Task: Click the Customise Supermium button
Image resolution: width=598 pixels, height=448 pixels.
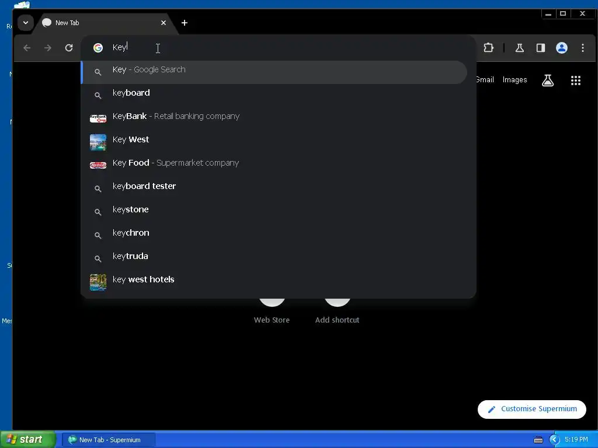Action: (531, 409)
